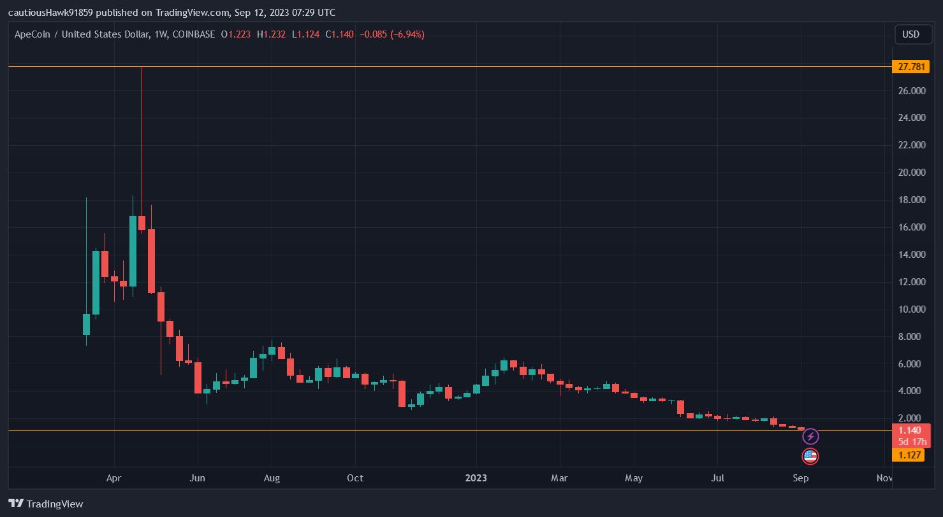Click the orange 1.127 price label
The width and height of the screenshot is (943, 517).
909,455
